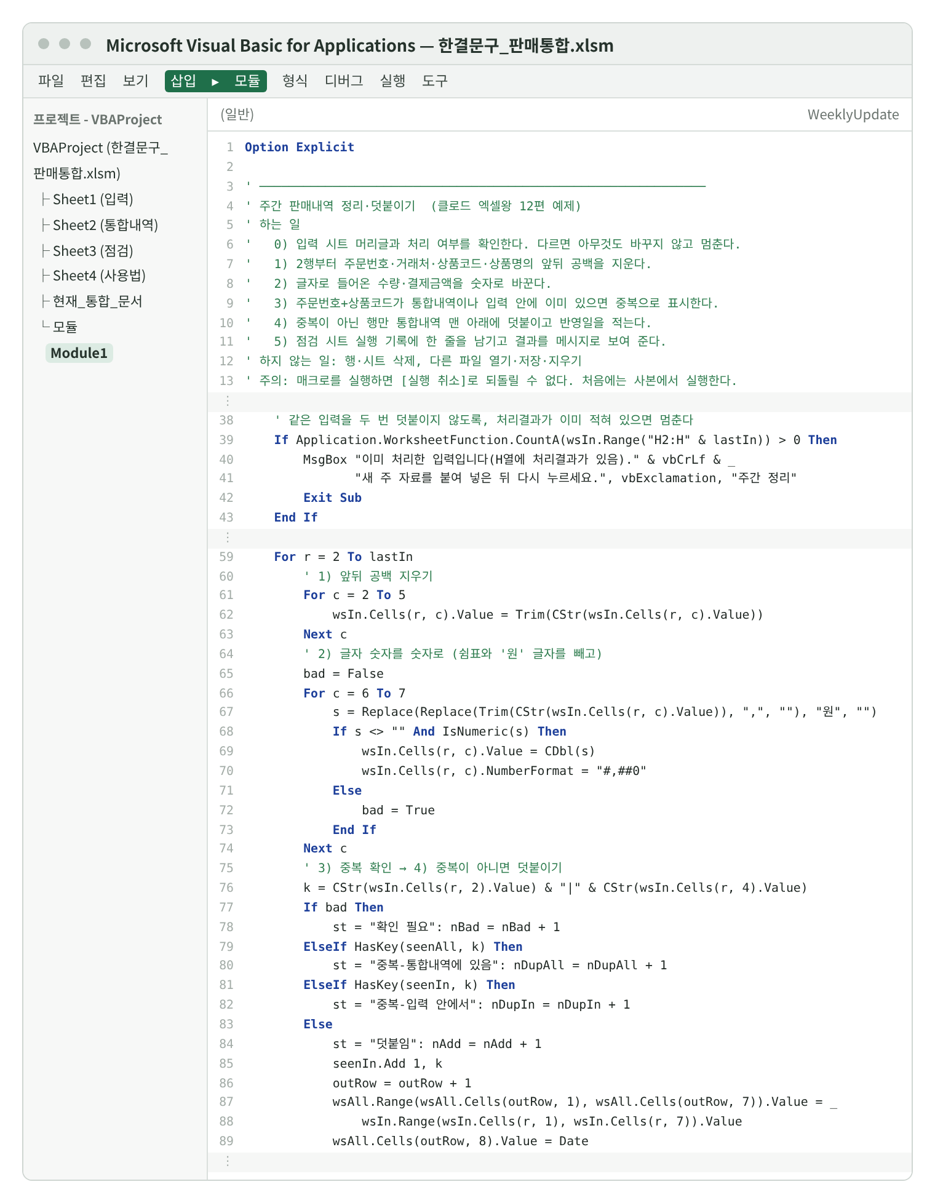This screenshot has height=1203, width=935.
Task: Expand folded code between lines 13 and 38
Action: (x=560, y=401)
